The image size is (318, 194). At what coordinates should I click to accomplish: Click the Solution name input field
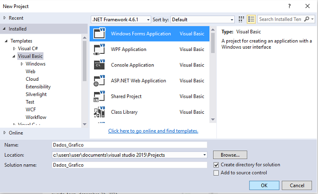coord(129,165)
